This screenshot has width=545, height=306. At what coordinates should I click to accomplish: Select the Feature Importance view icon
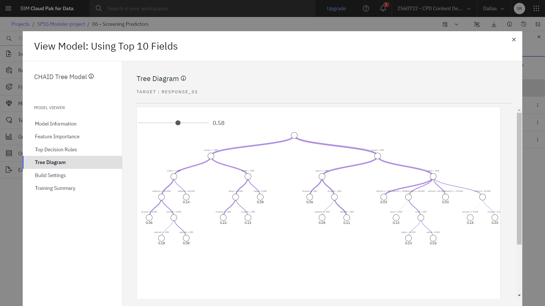pyautogui.click(x=57, y=136)
